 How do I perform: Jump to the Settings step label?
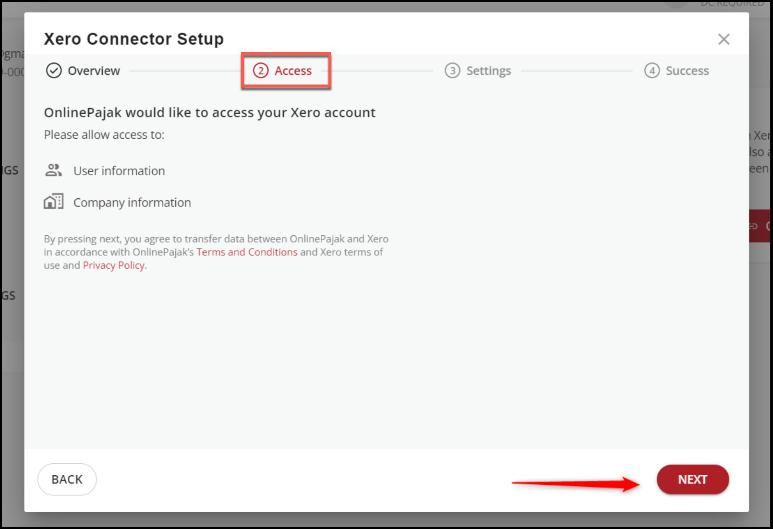point(488,71)
